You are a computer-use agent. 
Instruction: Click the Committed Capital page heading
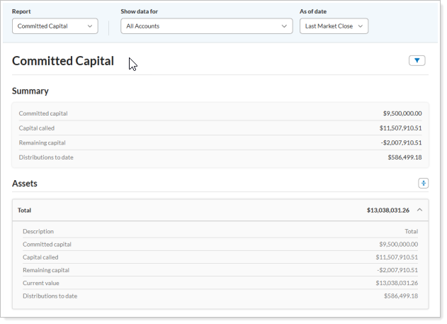(63, 61)
